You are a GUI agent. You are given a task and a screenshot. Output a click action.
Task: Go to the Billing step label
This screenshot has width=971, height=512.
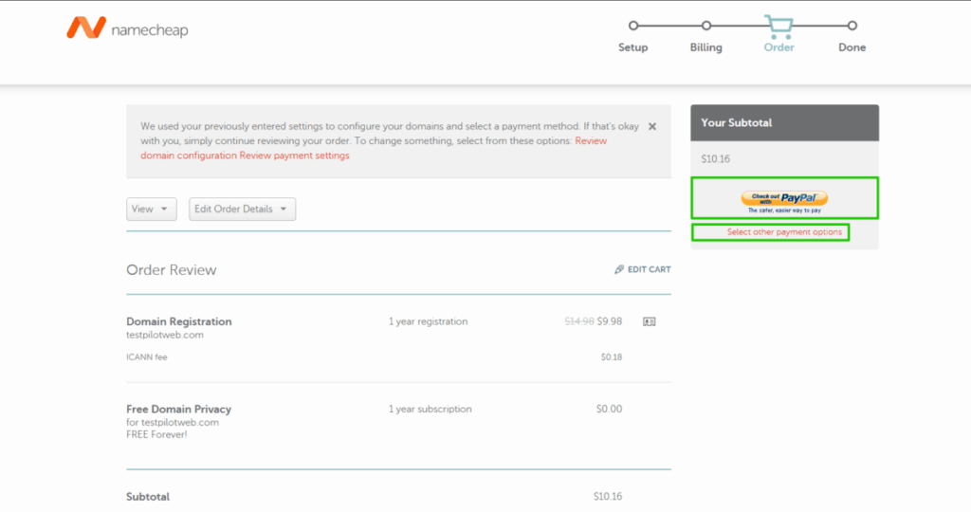pyautogui.click(x=705, y=47)
